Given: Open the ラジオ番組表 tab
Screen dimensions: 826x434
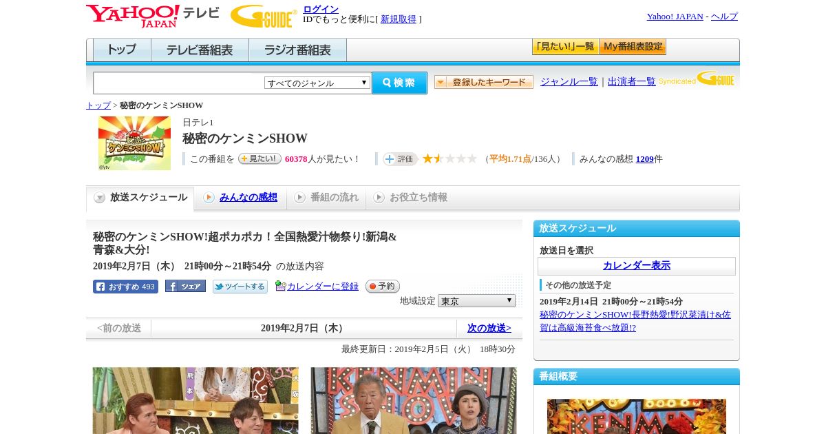Looking at the screenshot, I should [297, 50].
